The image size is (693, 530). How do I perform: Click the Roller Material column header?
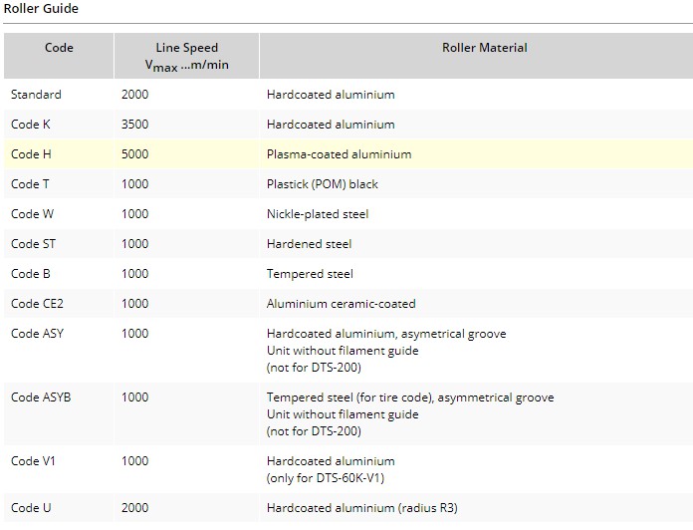point(484,48)
